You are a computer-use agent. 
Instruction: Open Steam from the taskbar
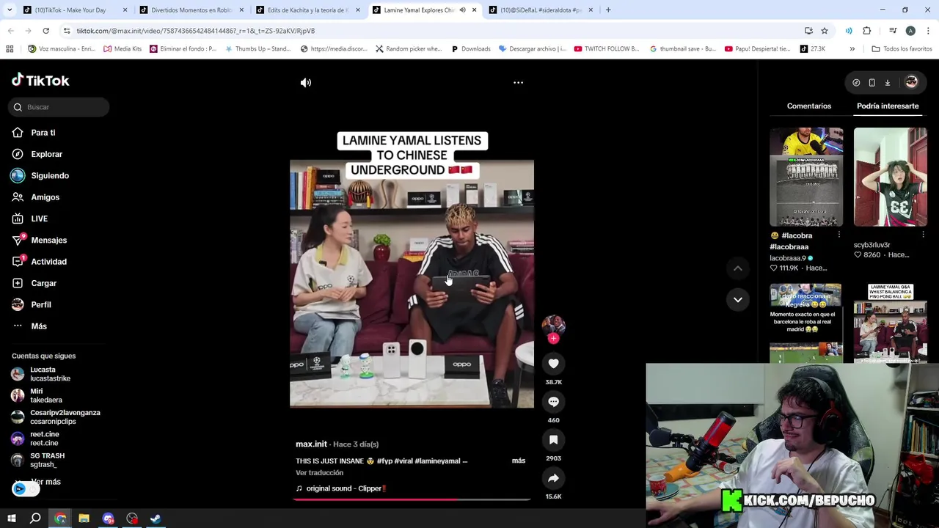pyautogui.click(x=156, y=518)
